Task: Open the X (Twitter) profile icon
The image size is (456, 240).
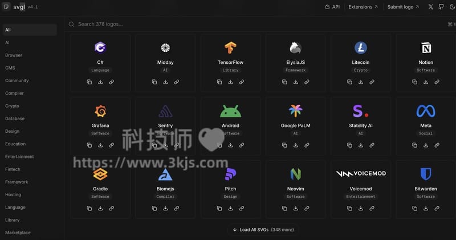Action: tap(431, 7)
